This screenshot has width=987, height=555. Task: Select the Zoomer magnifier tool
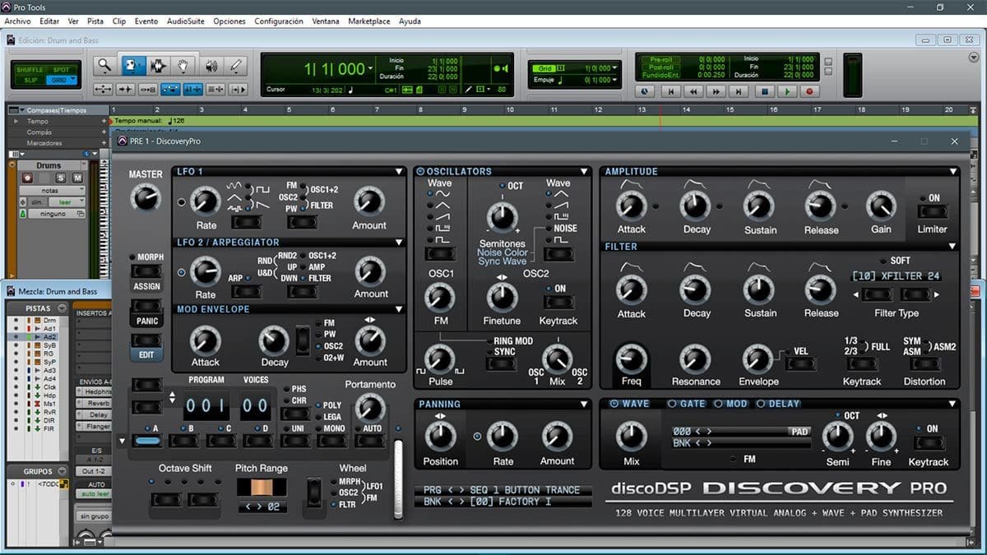click(x=104, y=66)
